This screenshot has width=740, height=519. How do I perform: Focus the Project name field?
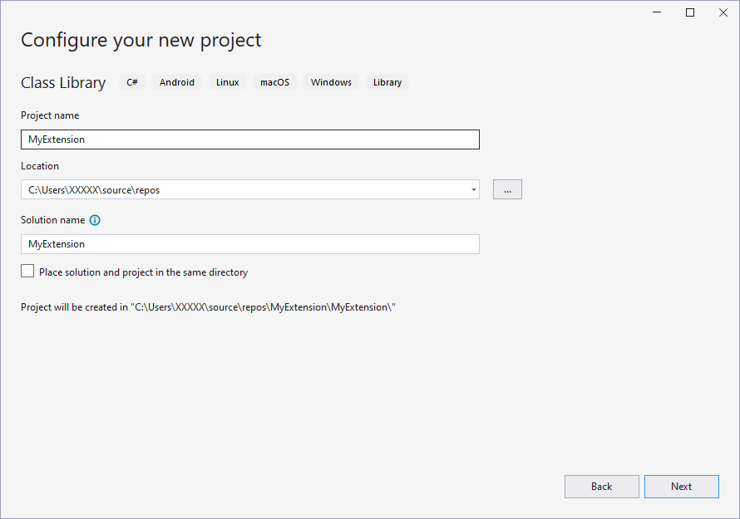[250, 140]
